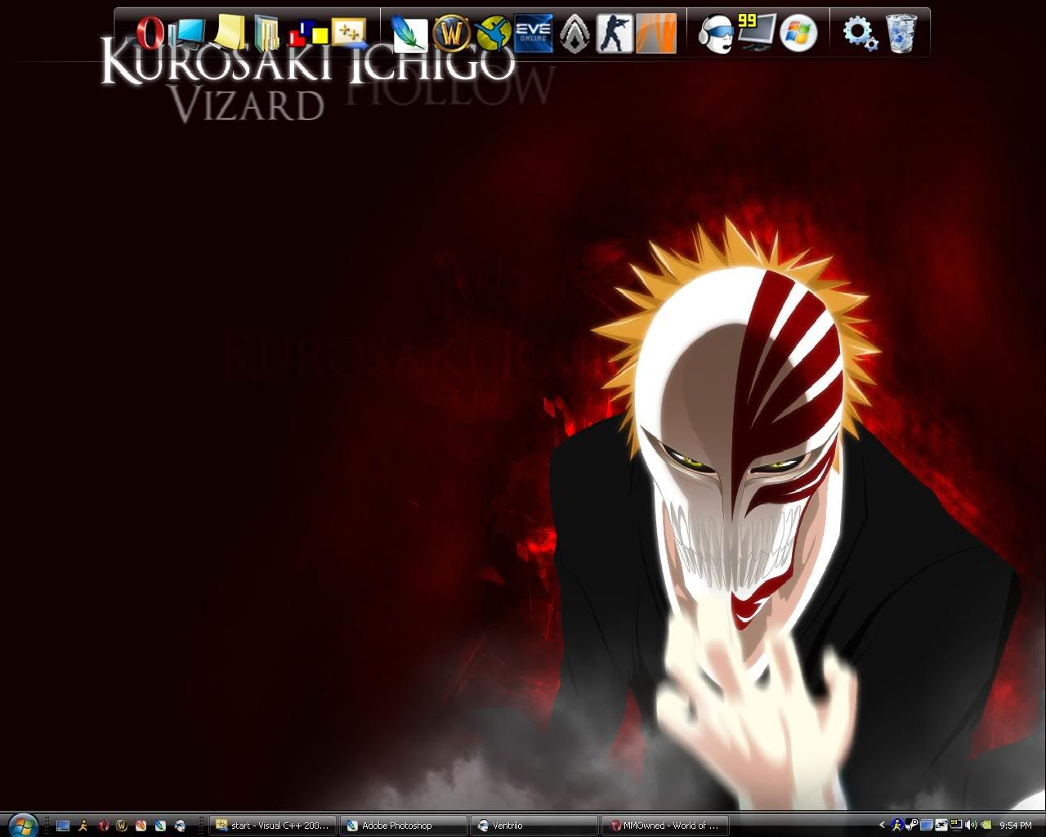Image resolution: width=1046 pixels, height=837 pixels.
Task: Open the yellow sticky notes dock icon
Action: click(x=228, y=34)
